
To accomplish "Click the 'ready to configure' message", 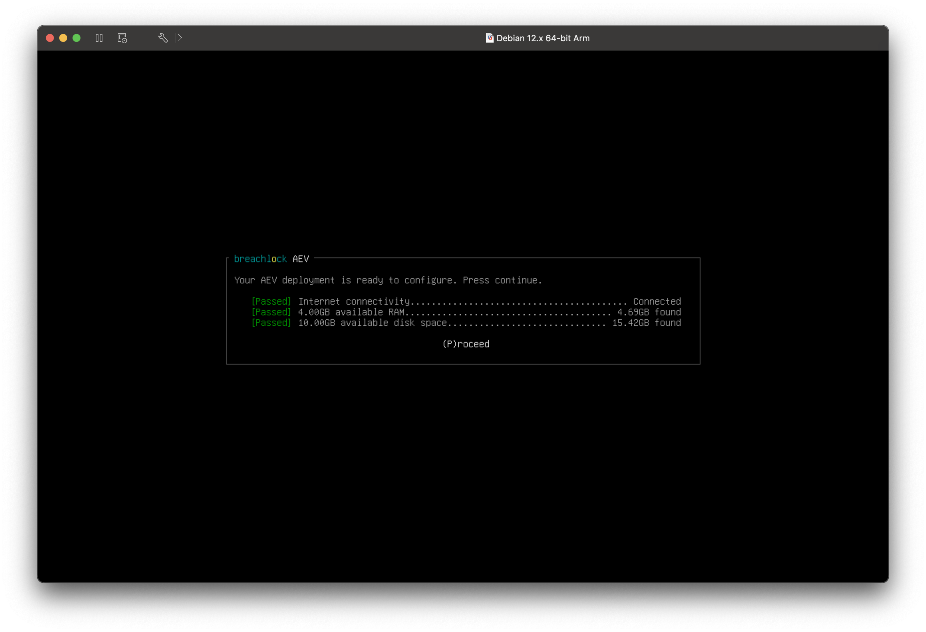I will tap(388, 280).
